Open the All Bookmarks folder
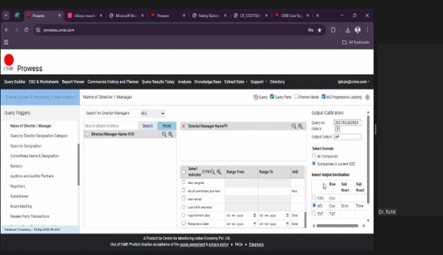Viewport: 443px width, 255px height. click(355, 42)
